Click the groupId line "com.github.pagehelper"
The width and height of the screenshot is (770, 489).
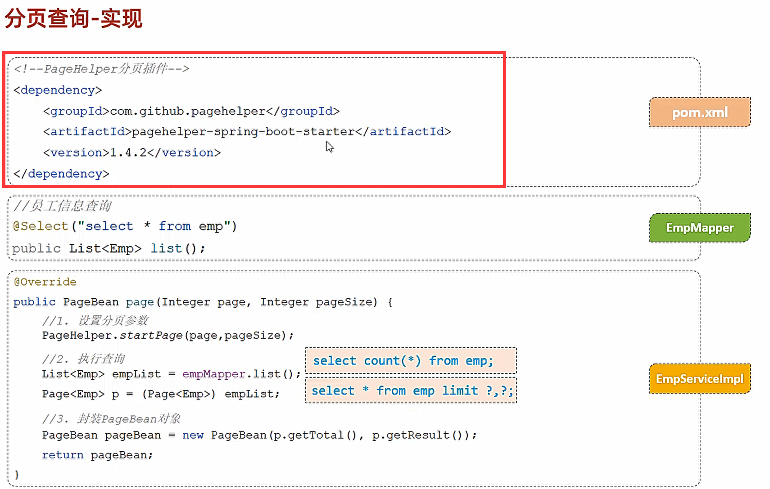[x=191, y=111]
